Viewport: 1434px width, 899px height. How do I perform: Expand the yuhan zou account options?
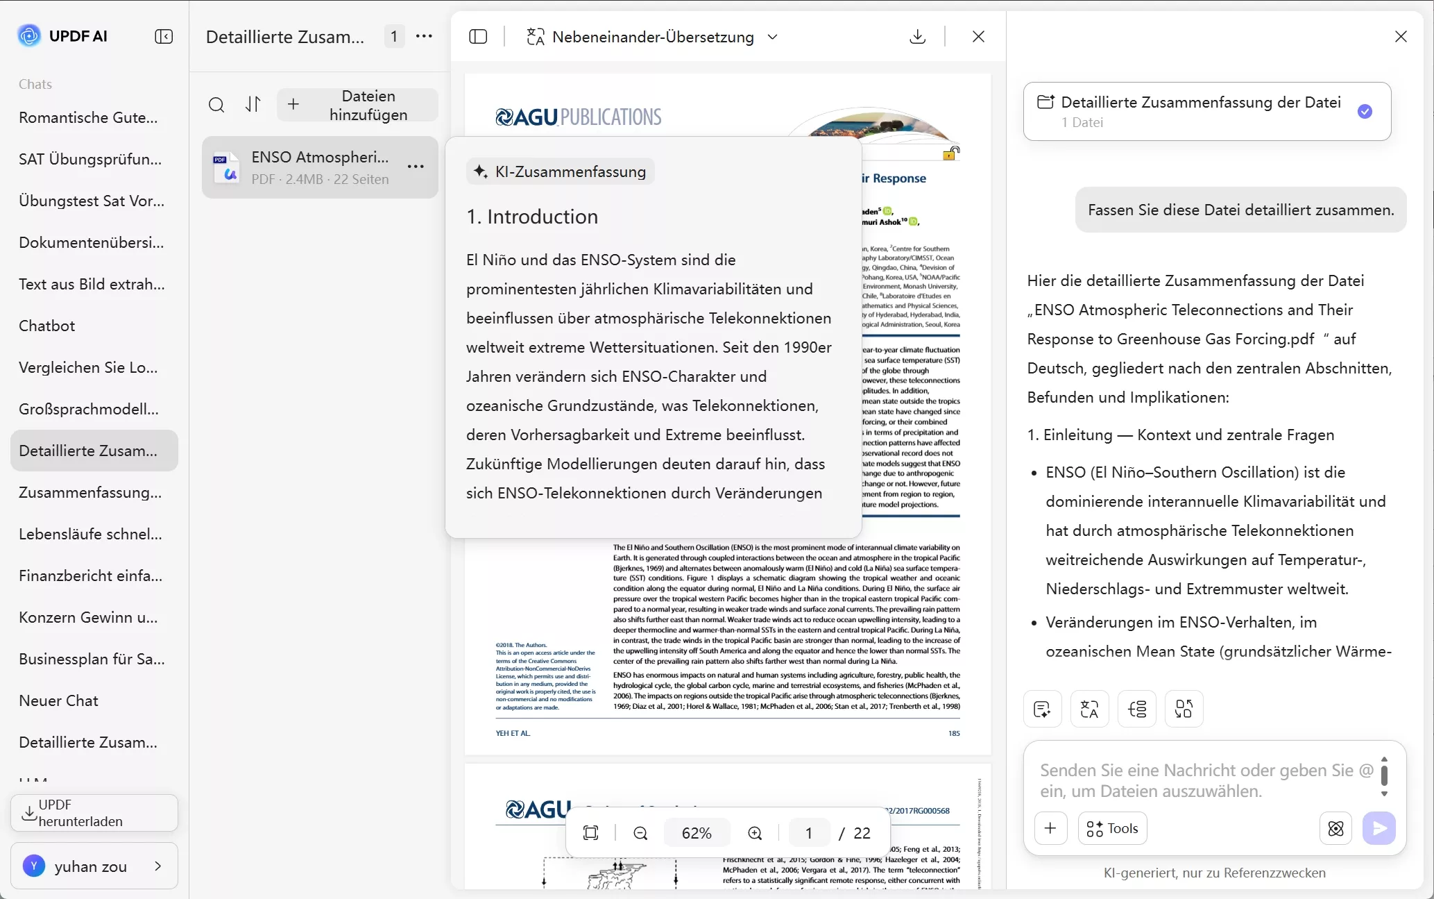click(157, 866)
